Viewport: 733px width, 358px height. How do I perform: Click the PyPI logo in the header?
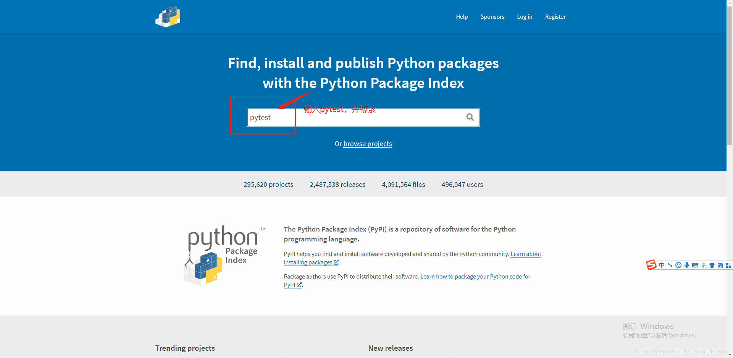click(x=168, y=16)
